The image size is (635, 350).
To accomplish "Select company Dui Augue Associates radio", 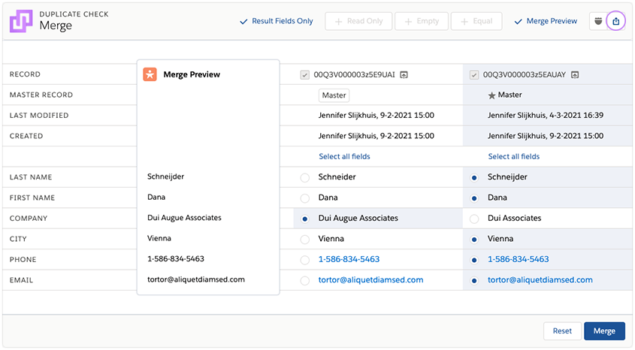I will click(x=304, y=219).
